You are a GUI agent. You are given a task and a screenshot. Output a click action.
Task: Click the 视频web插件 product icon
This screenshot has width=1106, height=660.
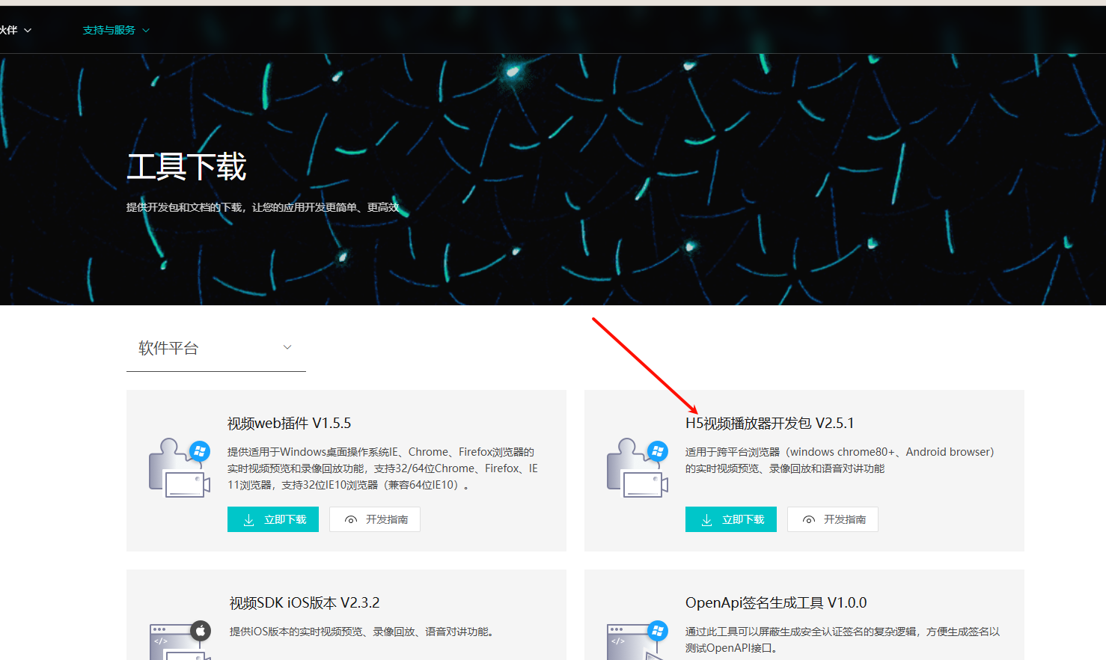point(180,468)
